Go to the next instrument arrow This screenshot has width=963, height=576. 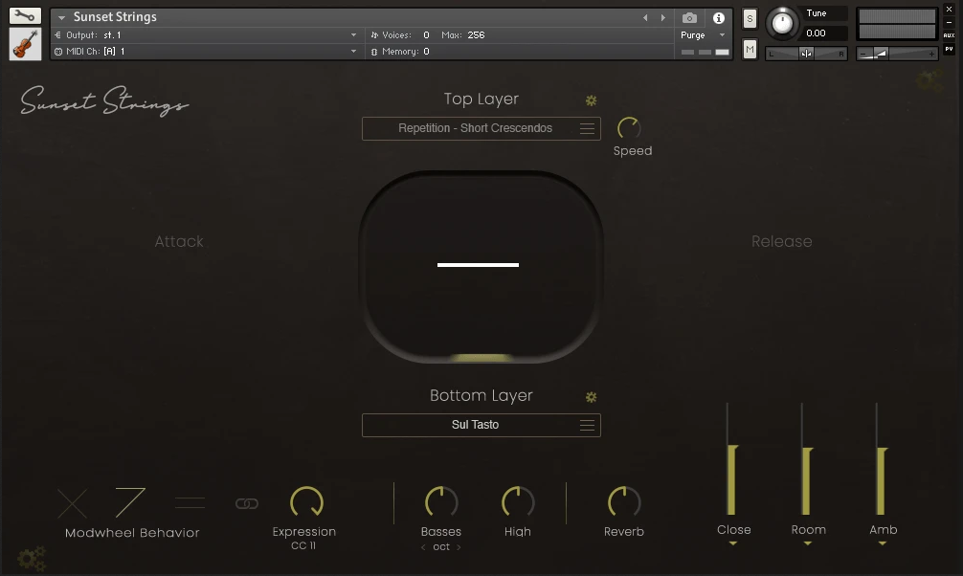(661, 16)
